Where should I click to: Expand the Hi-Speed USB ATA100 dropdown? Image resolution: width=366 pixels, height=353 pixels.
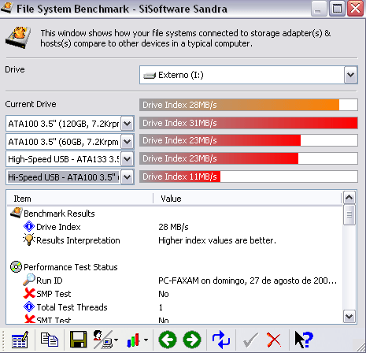click(128, 177)
